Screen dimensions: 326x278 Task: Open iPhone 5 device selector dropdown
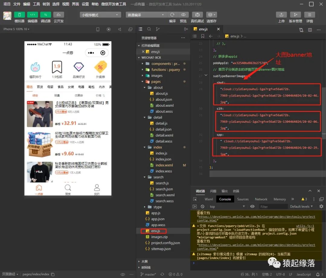[16, 29]
